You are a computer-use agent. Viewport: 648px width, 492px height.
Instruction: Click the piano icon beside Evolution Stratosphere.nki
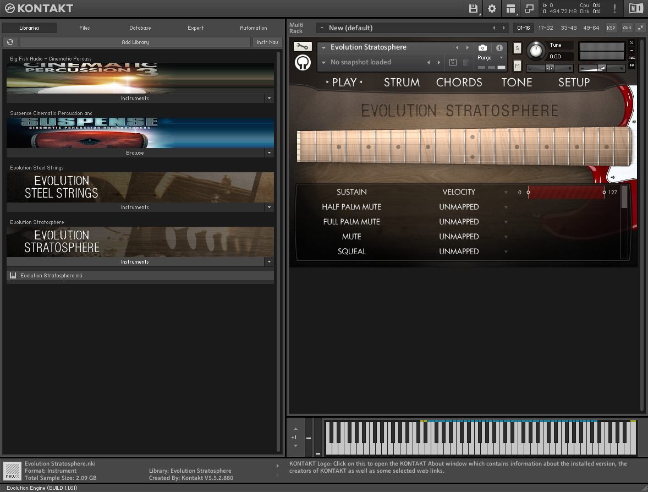point(13,276)
